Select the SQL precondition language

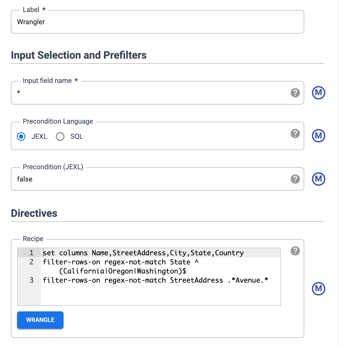click(60, 136)
